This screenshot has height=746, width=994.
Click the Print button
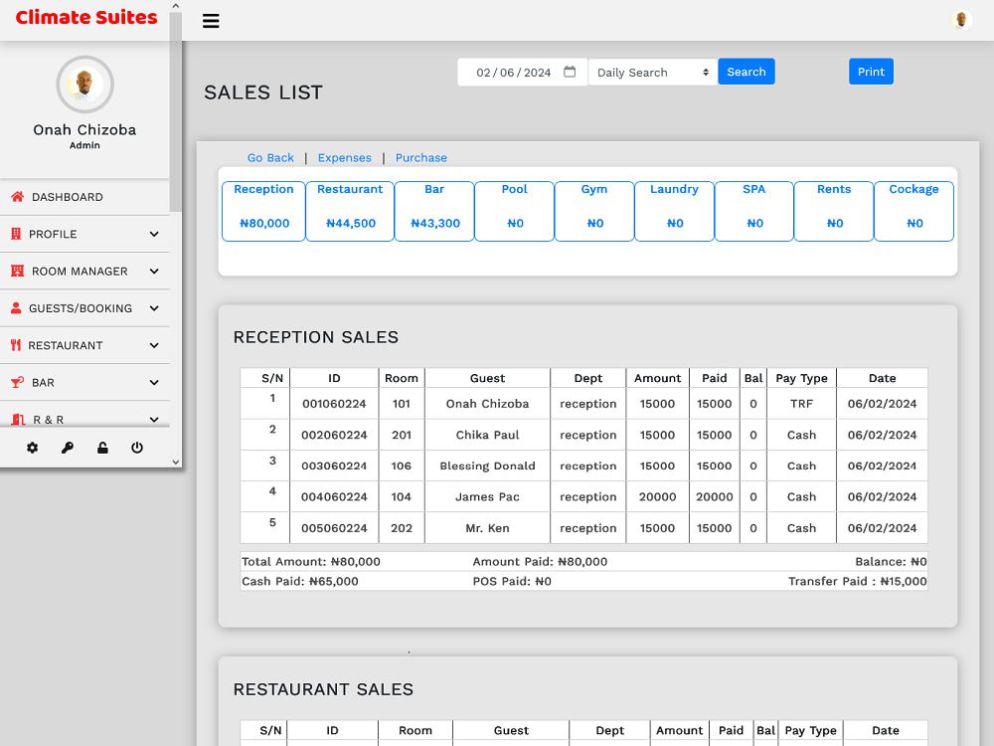871,72
